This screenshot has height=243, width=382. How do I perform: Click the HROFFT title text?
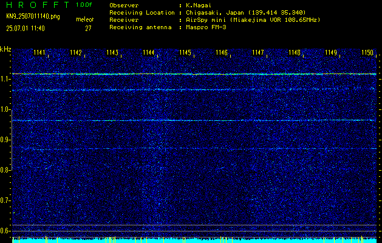[x=37, y=5]
